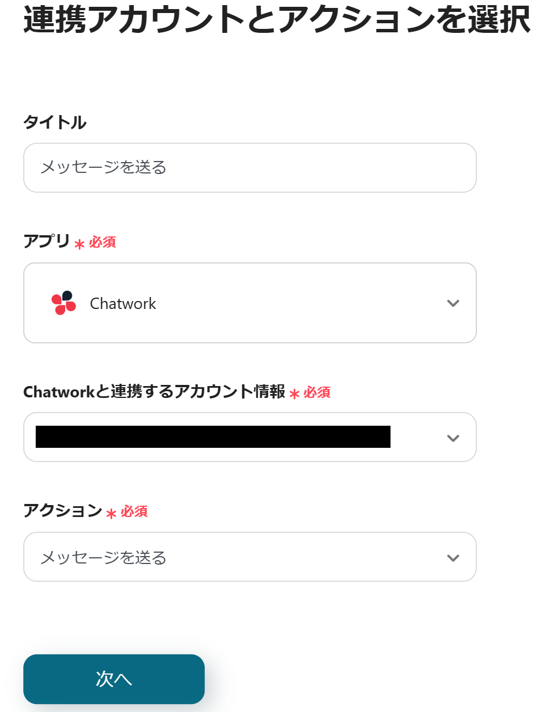Click the red asterisk beside アクション
This screenshot has height=712, width=560.
[x=111, y=514]
